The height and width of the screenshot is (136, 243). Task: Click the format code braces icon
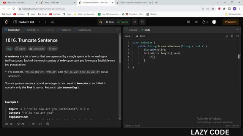pos(232,36)
